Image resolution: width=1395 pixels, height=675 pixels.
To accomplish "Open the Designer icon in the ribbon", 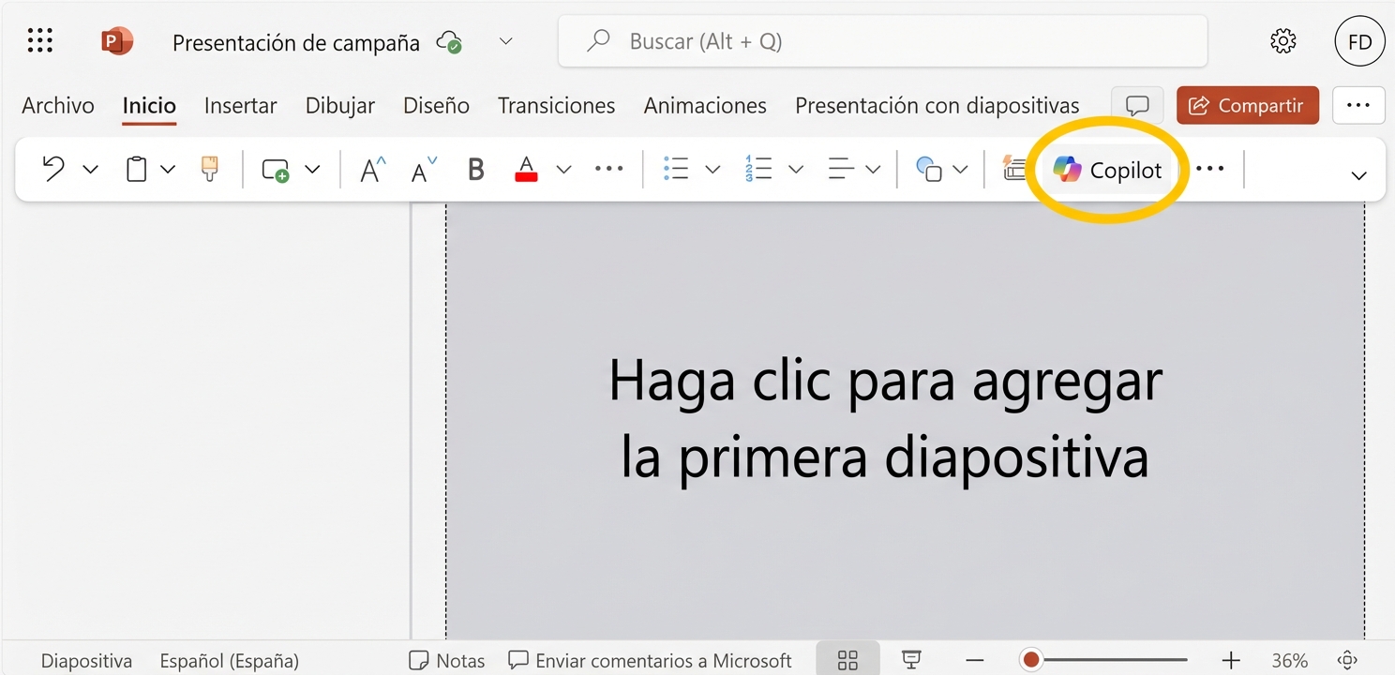I will pos(1015,169).
